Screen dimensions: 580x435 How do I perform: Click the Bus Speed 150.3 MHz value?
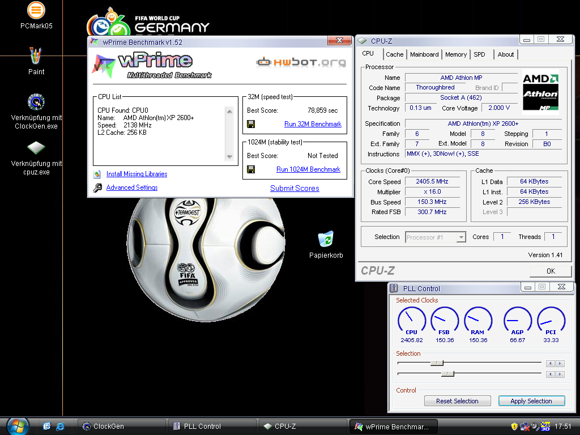[x=432, y=202]
